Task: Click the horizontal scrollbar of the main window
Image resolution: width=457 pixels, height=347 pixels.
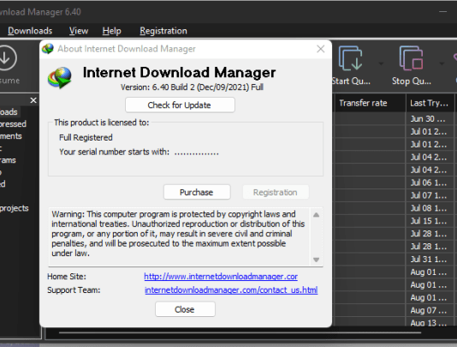Action: coord(240,332)
